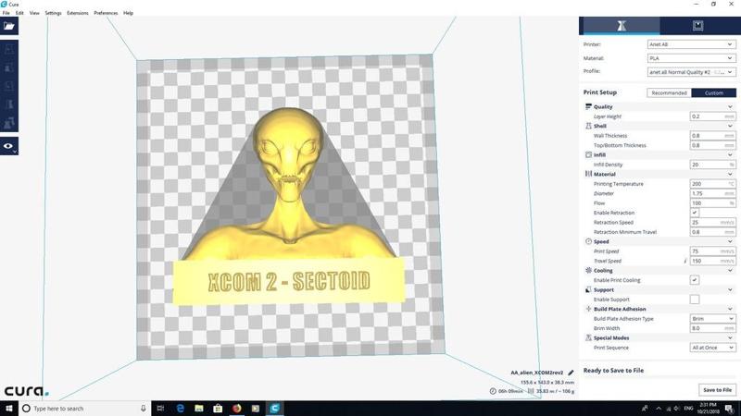Viewport: 741px width, 416px height.
Task: Click the filament usage spool icon
Action: click(531, 391)
